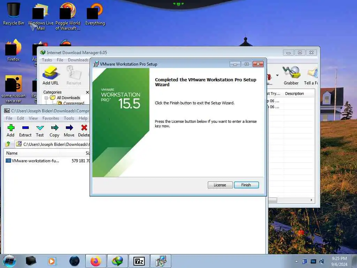Collapse the All Downloads tree node
The height and width of the screenshot is (268, 357).
pos(46,98)
